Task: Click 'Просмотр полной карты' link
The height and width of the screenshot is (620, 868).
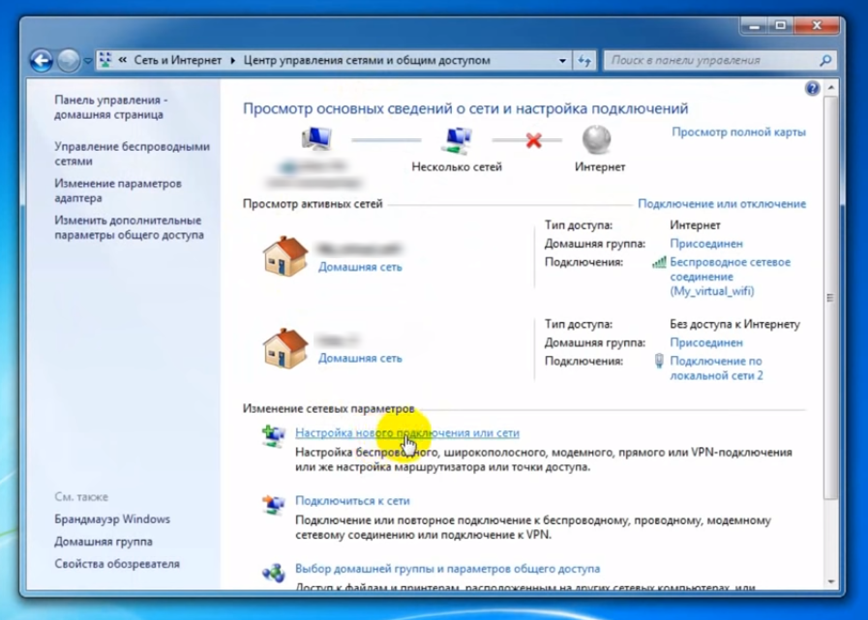Action: click(738, 132)
